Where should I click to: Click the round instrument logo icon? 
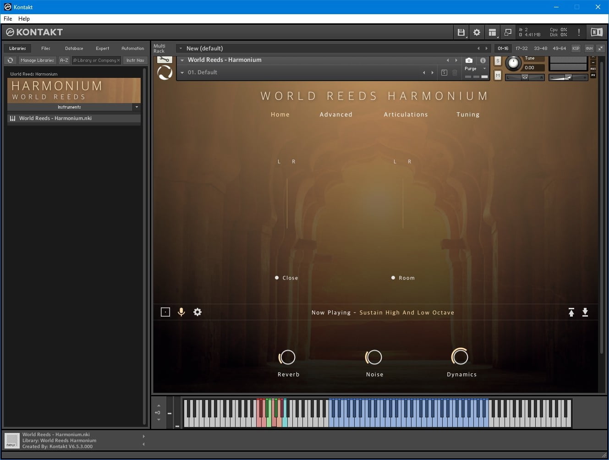pyautogui.click(x=165, y=72)
